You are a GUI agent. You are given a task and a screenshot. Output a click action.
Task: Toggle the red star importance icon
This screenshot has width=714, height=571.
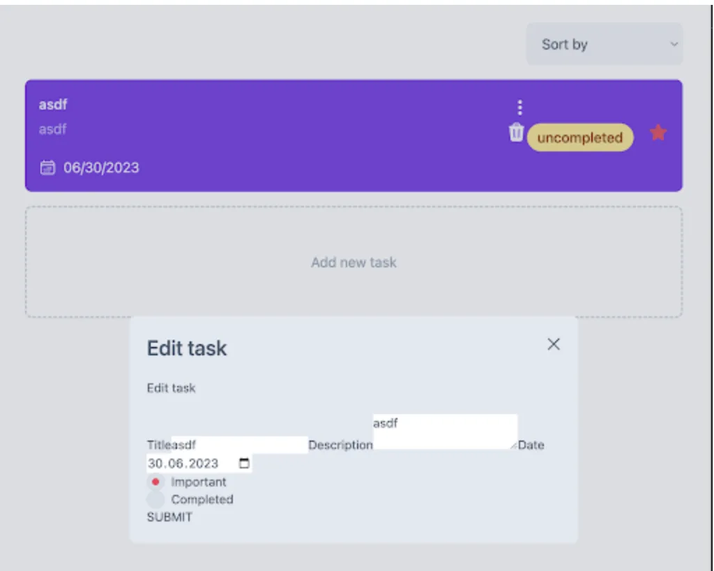pos(658,133)
